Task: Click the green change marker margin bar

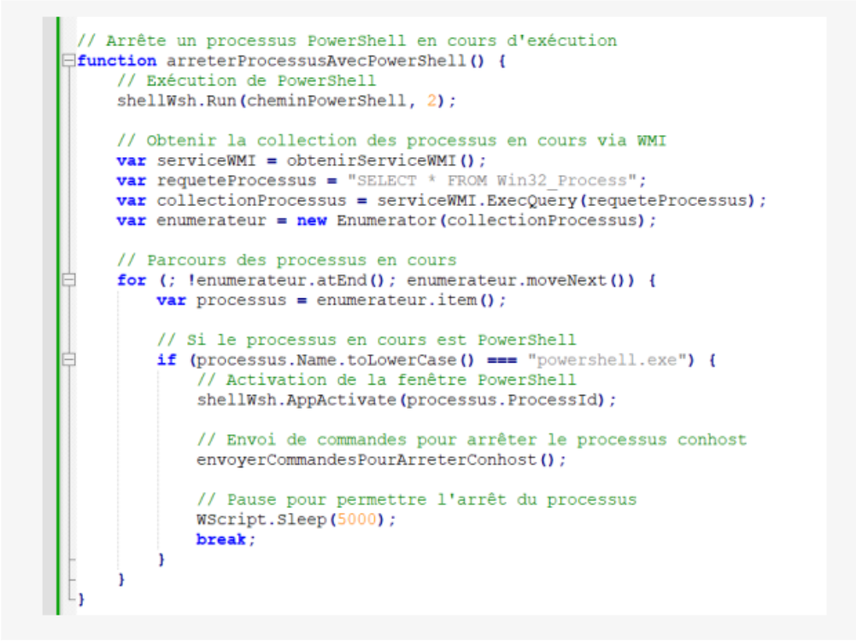Action: coord(58,315)
